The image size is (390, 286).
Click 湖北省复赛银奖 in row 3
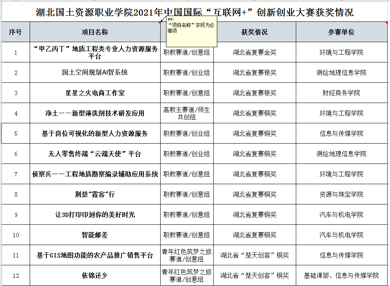coord(255,93)
